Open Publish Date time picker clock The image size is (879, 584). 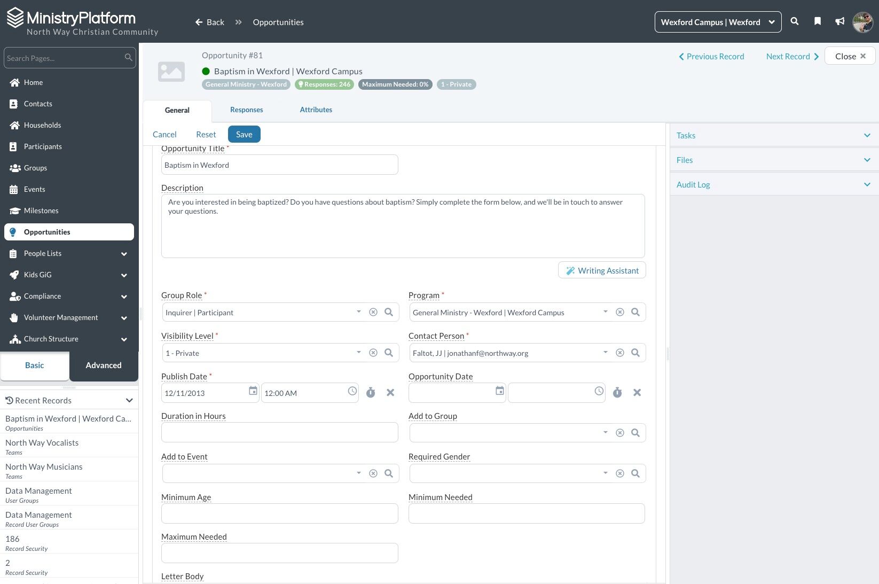point(352,391)
